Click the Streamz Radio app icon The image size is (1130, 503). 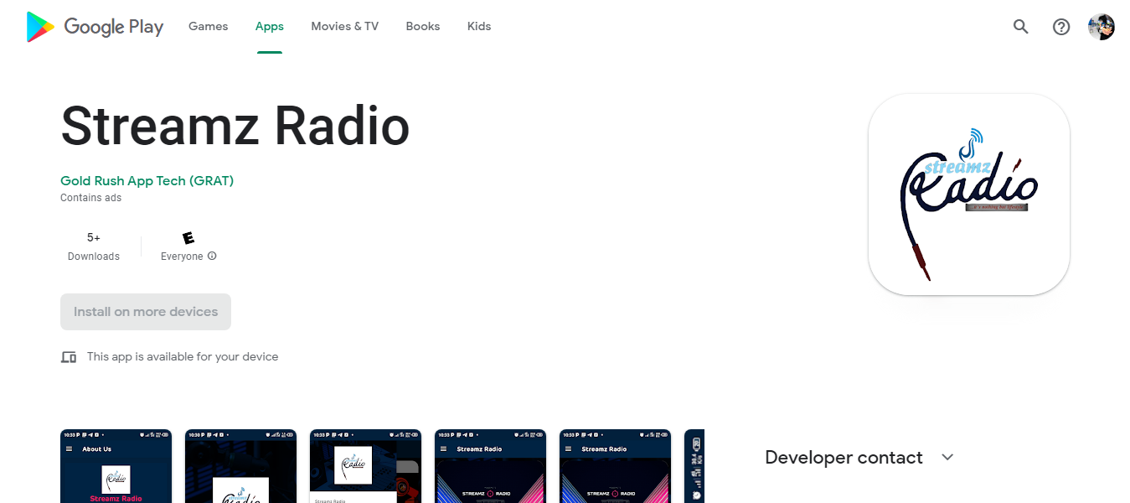pos(968,194)
